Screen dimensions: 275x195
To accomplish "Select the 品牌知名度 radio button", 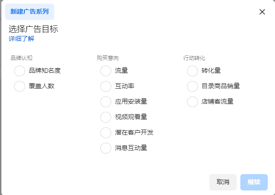I will point(20,71).
